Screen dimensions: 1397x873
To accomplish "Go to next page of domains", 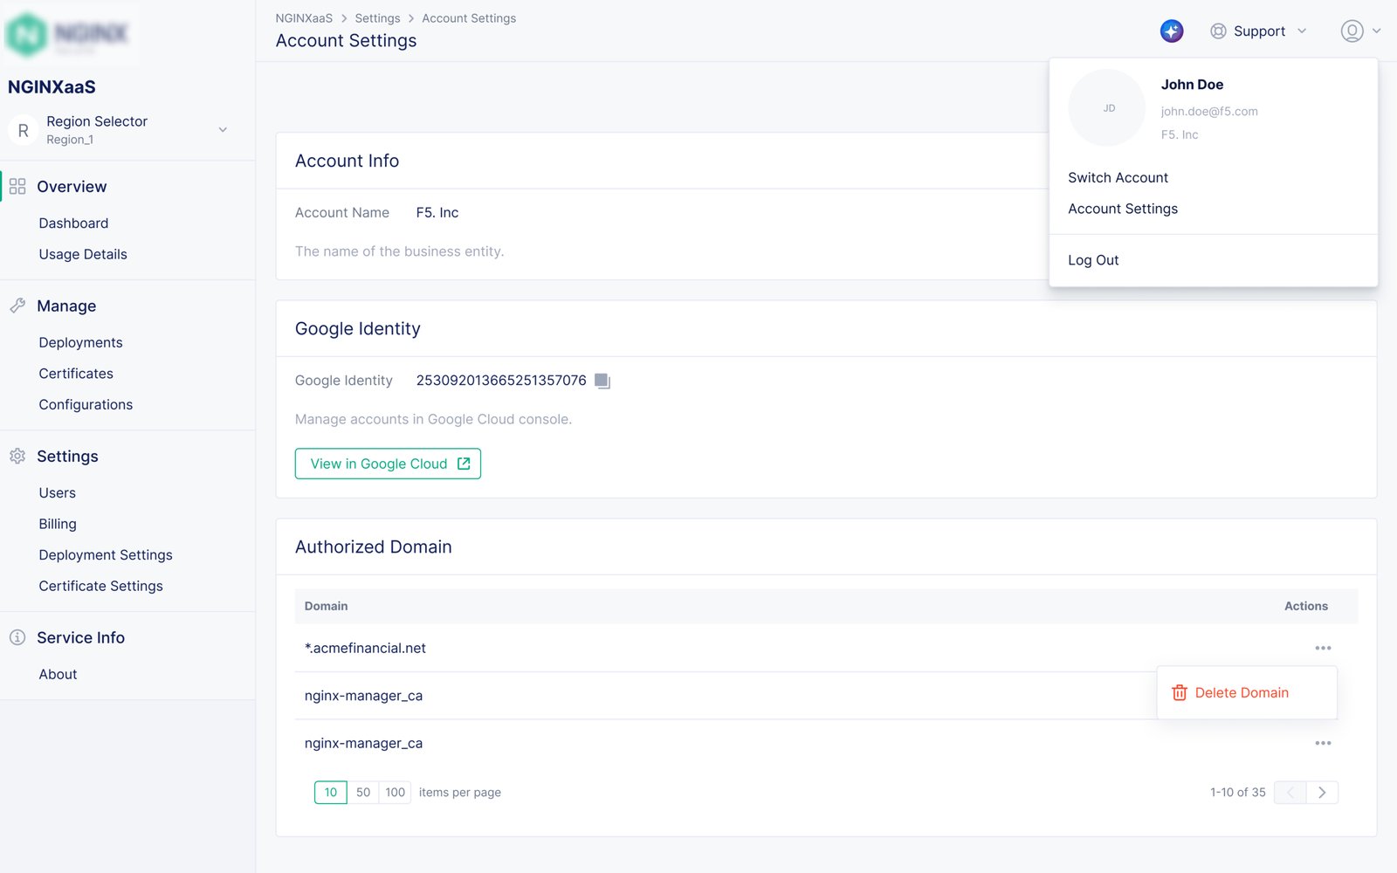I will coord(1322,793).
